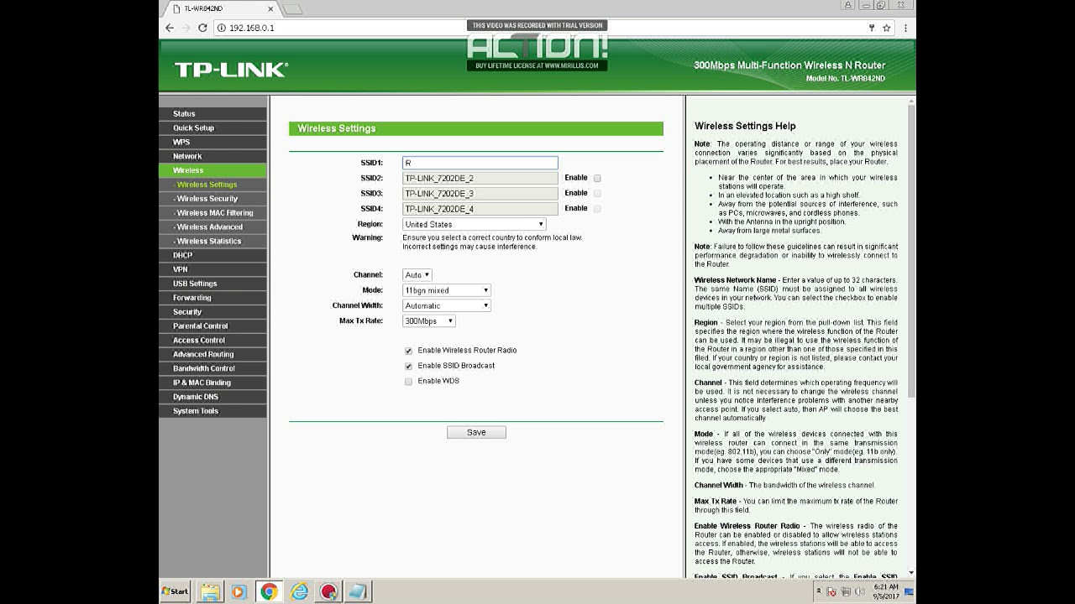Open Bandwidth Control menu
1075x604 pixels.
pos(213,368)
